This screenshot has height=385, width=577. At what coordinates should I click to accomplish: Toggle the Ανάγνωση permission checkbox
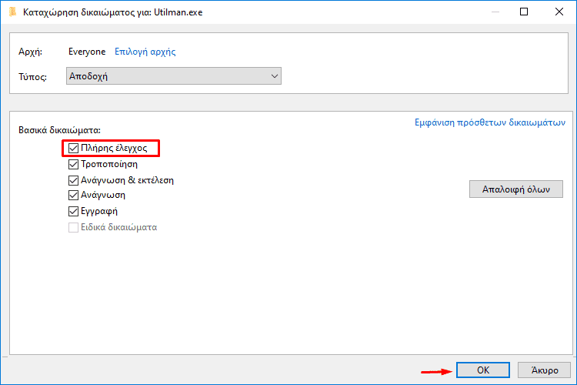click(73, 195)
